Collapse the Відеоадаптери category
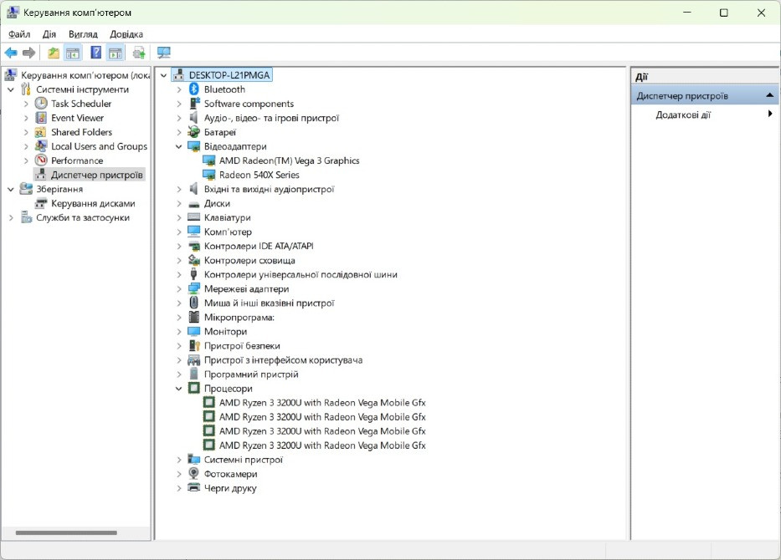Image resolution: width=781 pixels, height=560 pixels. pos(179,146)
